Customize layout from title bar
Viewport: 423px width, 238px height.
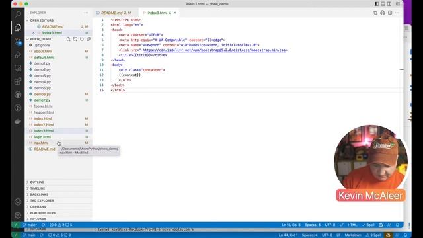click(x=398, y=4)
